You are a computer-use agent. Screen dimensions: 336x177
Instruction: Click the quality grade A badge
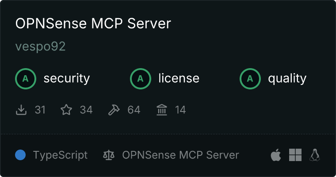point(250,79)
